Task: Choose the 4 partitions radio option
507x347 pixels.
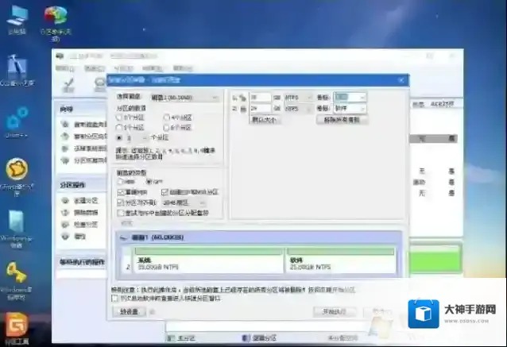Action: (166, 117)
